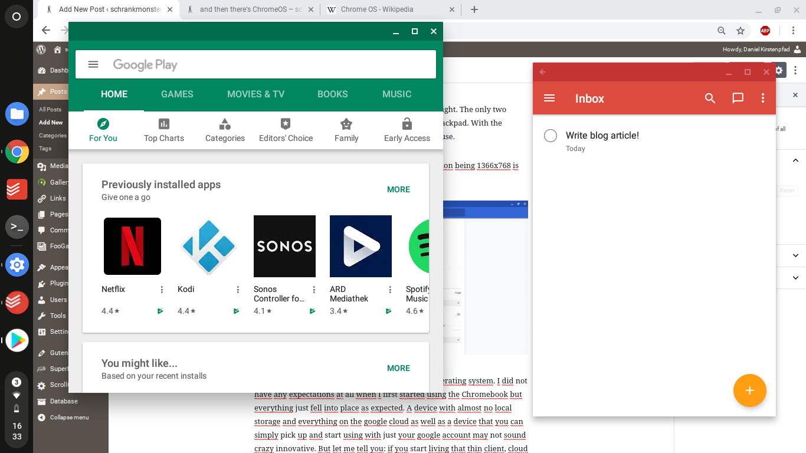
Task: Open the Chrome three-dot menu
Action: tap(794, 31)
